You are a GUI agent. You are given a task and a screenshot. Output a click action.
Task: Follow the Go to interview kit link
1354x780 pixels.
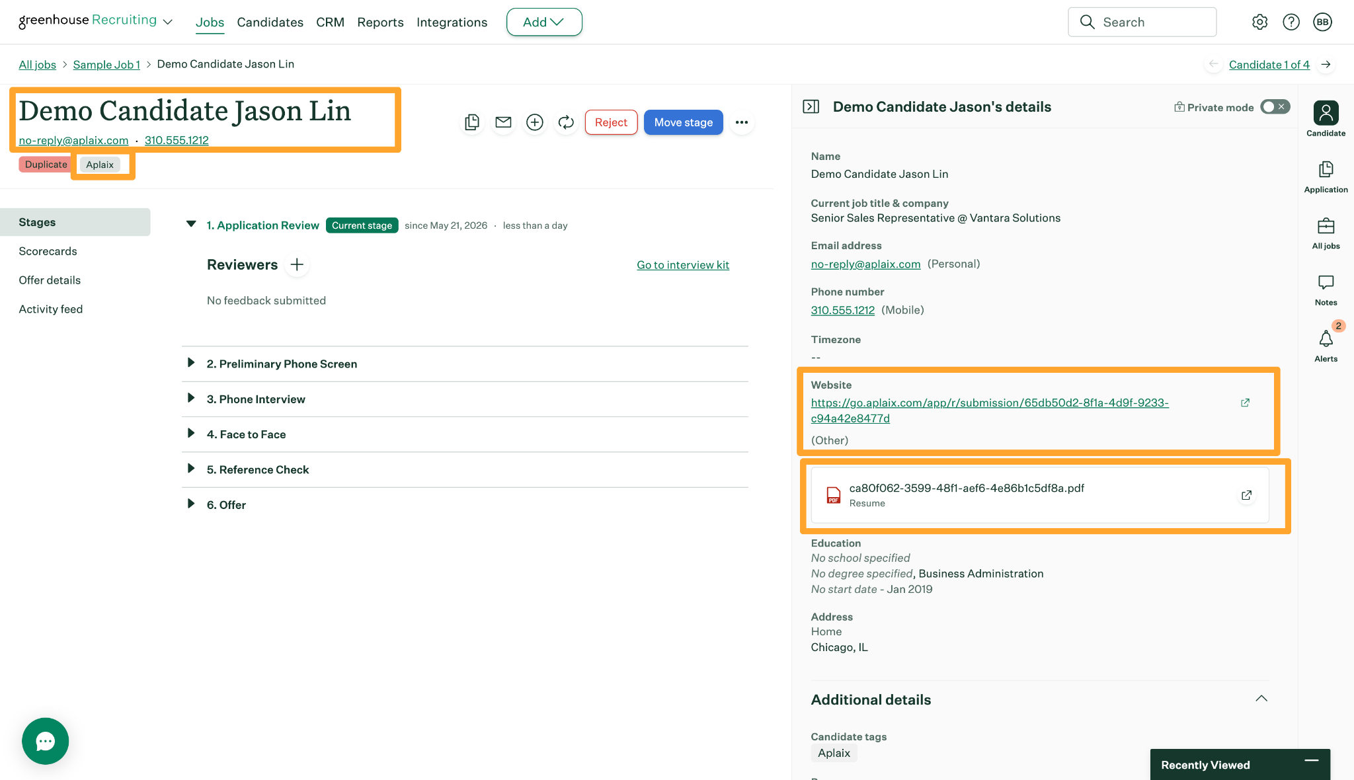(682, 265)
